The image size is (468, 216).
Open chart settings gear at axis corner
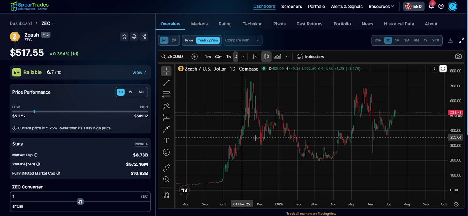(x=456, y=204)
